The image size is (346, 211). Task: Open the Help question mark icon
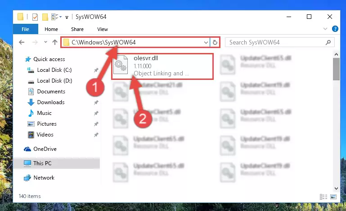(x=335, y=29)
